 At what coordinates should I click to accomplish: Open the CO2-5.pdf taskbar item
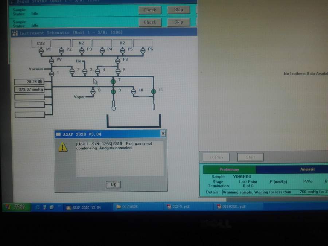click(188, 207)
